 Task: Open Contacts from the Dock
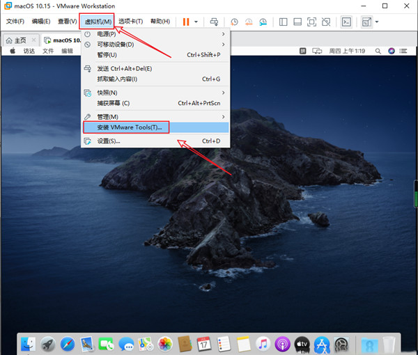[x=185, y=344]
